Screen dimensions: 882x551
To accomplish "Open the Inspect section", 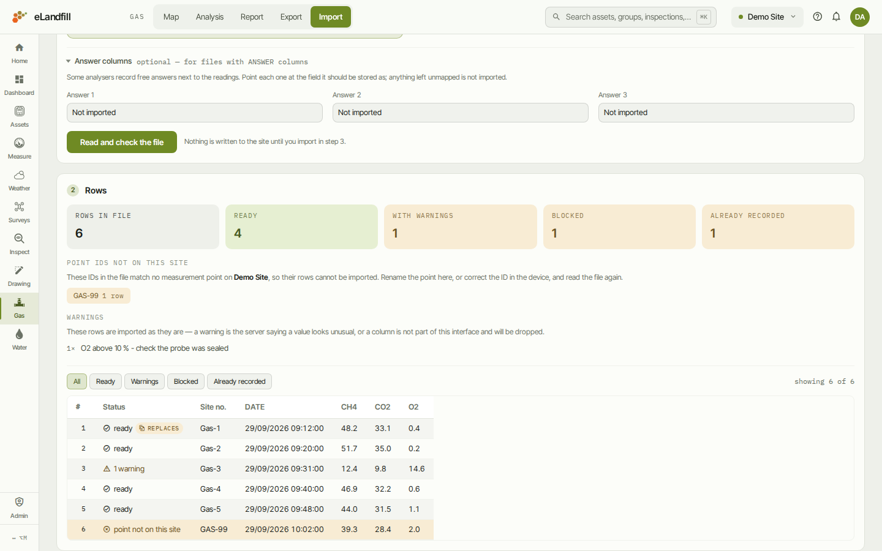I will click(x=20, y=244).
